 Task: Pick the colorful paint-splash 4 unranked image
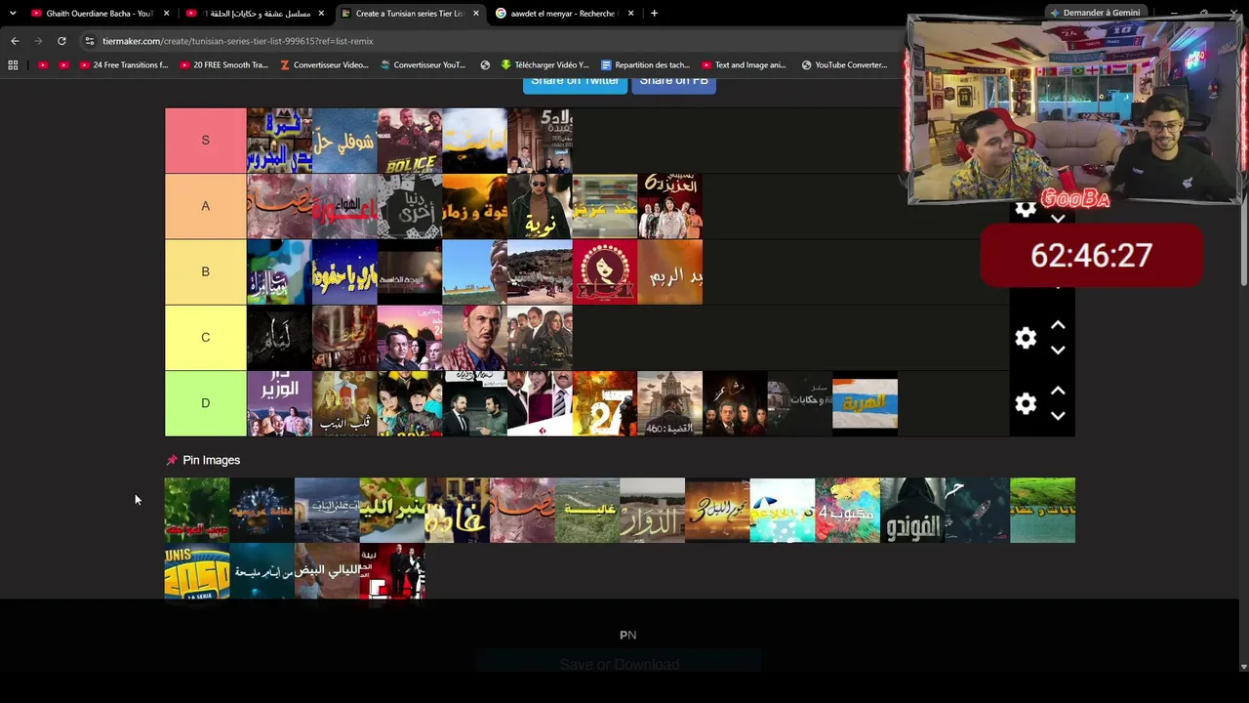[848, 510]
